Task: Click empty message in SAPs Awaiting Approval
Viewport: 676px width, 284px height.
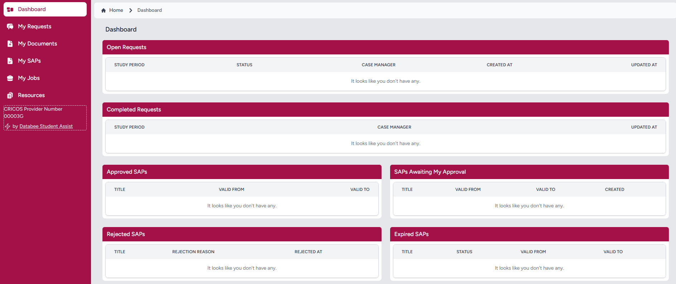Action: pos(529,206)
